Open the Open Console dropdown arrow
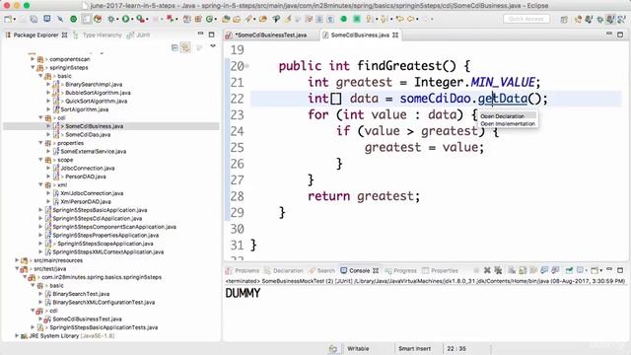 click(601, 271)
